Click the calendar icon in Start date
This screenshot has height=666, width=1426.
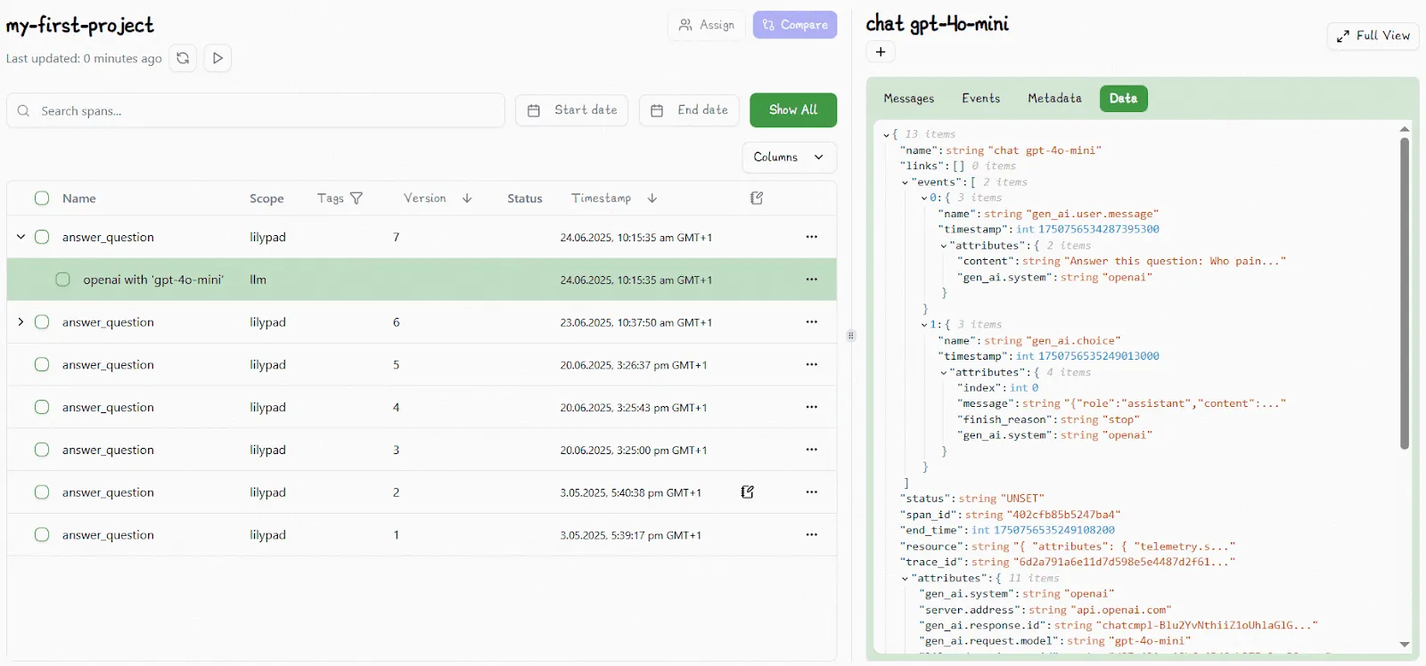click(534, 110)
